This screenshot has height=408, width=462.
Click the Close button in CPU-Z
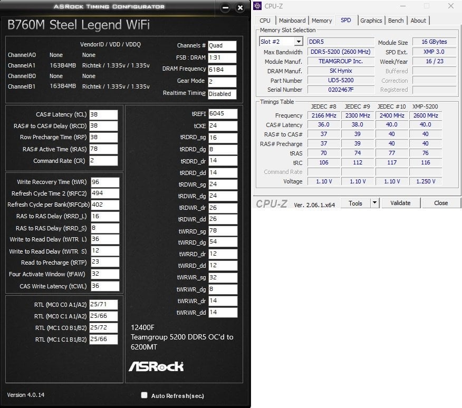click(441, 203)
